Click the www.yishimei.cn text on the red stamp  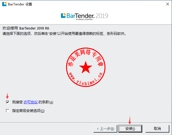[x=86, y=79]
